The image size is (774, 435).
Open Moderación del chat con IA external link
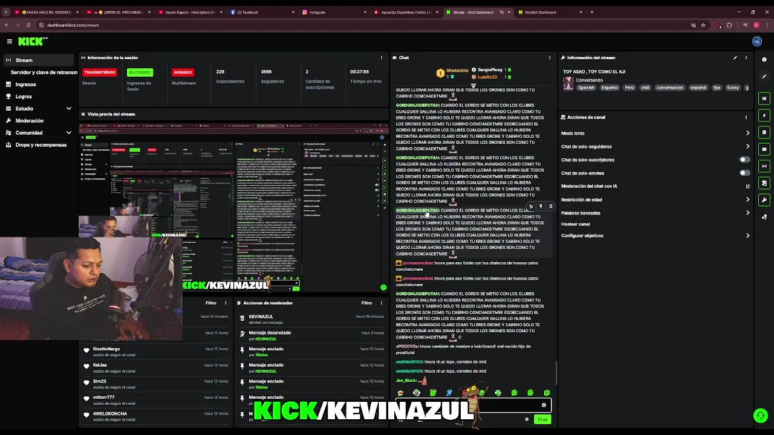[747, 186]
